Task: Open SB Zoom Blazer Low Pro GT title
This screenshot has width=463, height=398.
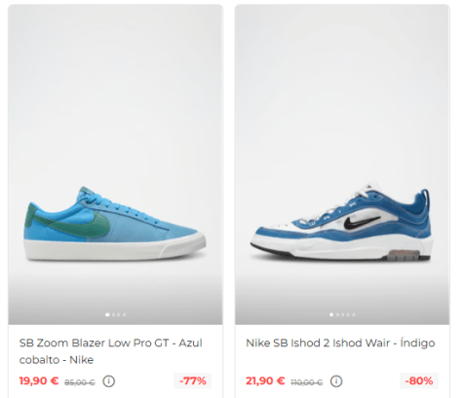Action: pos(110,351)
